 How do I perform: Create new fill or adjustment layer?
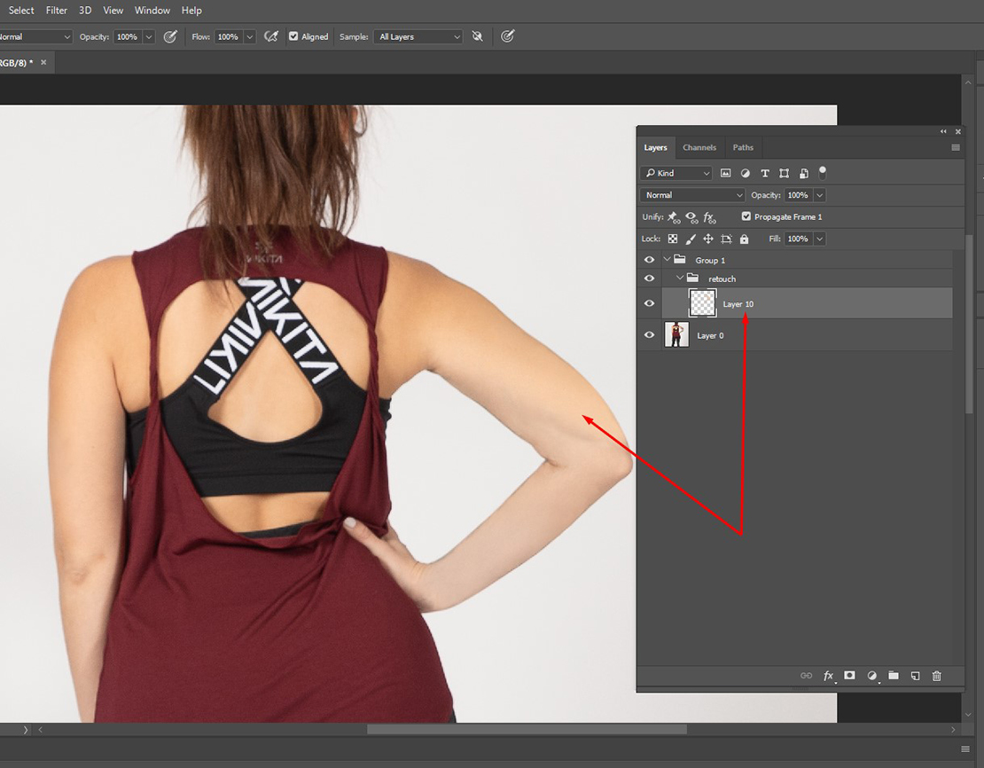871,676
